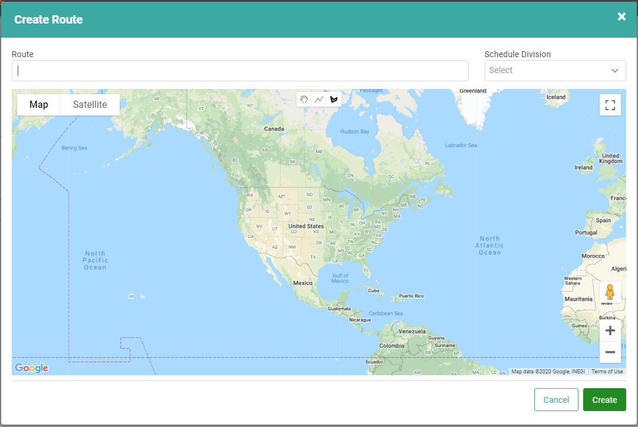Click the Spain label on map

[x=603, y=221]
